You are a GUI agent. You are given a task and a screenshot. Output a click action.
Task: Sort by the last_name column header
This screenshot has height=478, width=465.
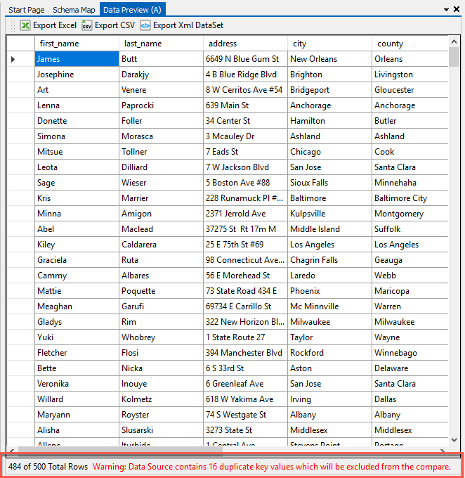161,44
